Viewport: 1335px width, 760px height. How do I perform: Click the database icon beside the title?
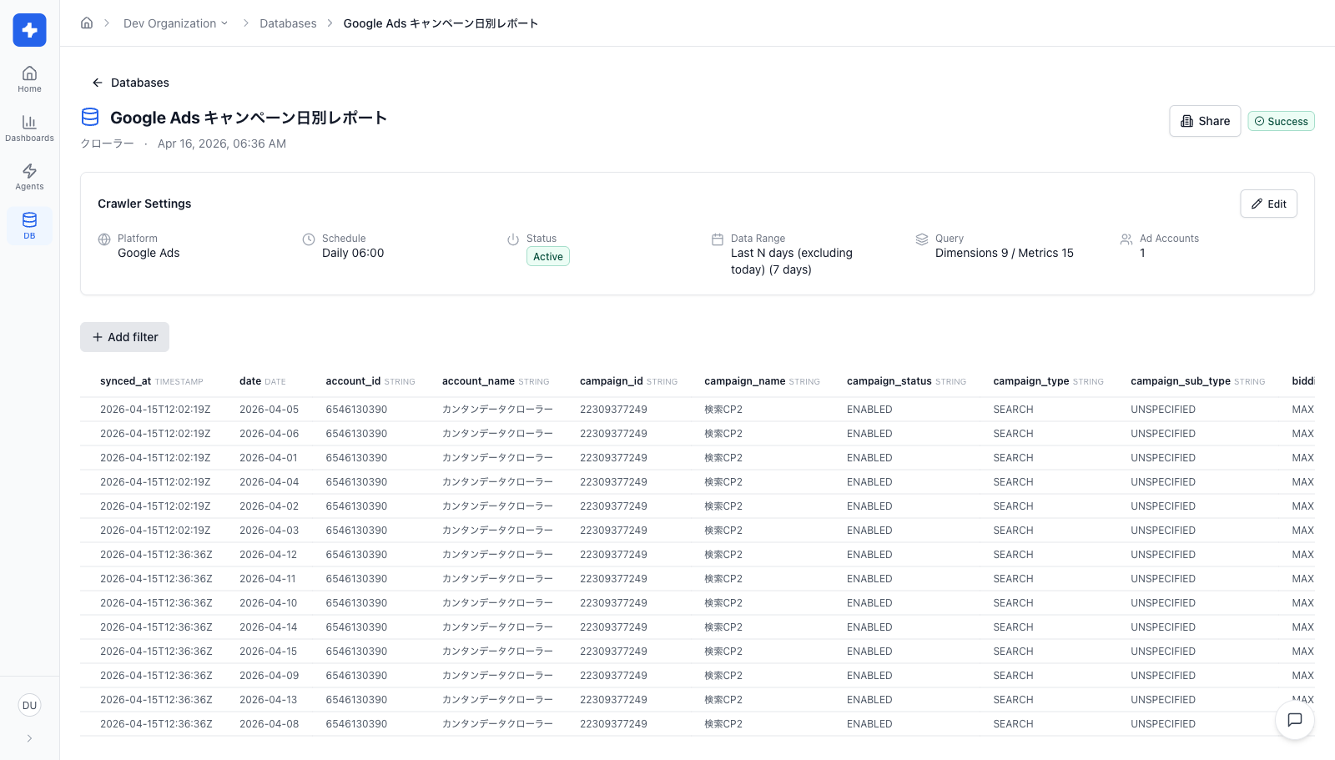(x=90, y=118)
